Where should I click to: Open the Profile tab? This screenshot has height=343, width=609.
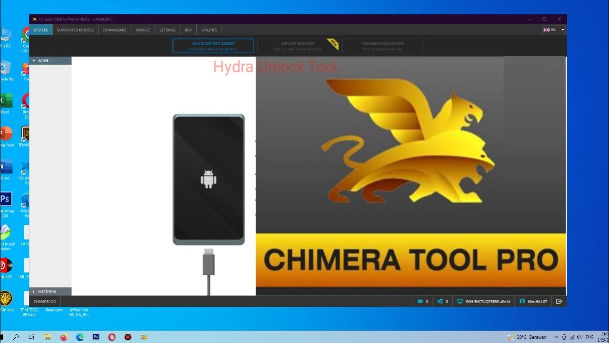click(143, 30)
